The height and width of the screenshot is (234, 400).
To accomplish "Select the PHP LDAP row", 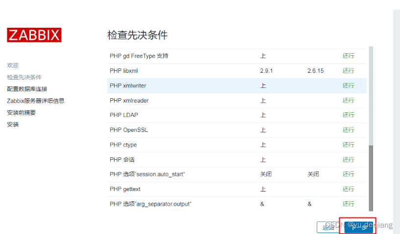I will coord(237,115).
